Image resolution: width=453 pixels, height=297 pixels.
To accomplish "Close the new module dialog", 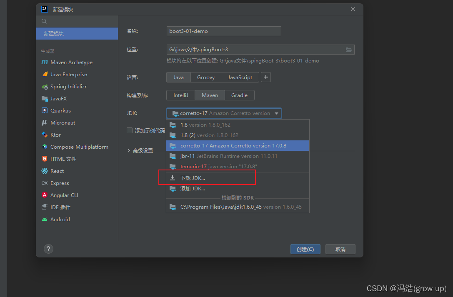I will click(x=353, y=9).
